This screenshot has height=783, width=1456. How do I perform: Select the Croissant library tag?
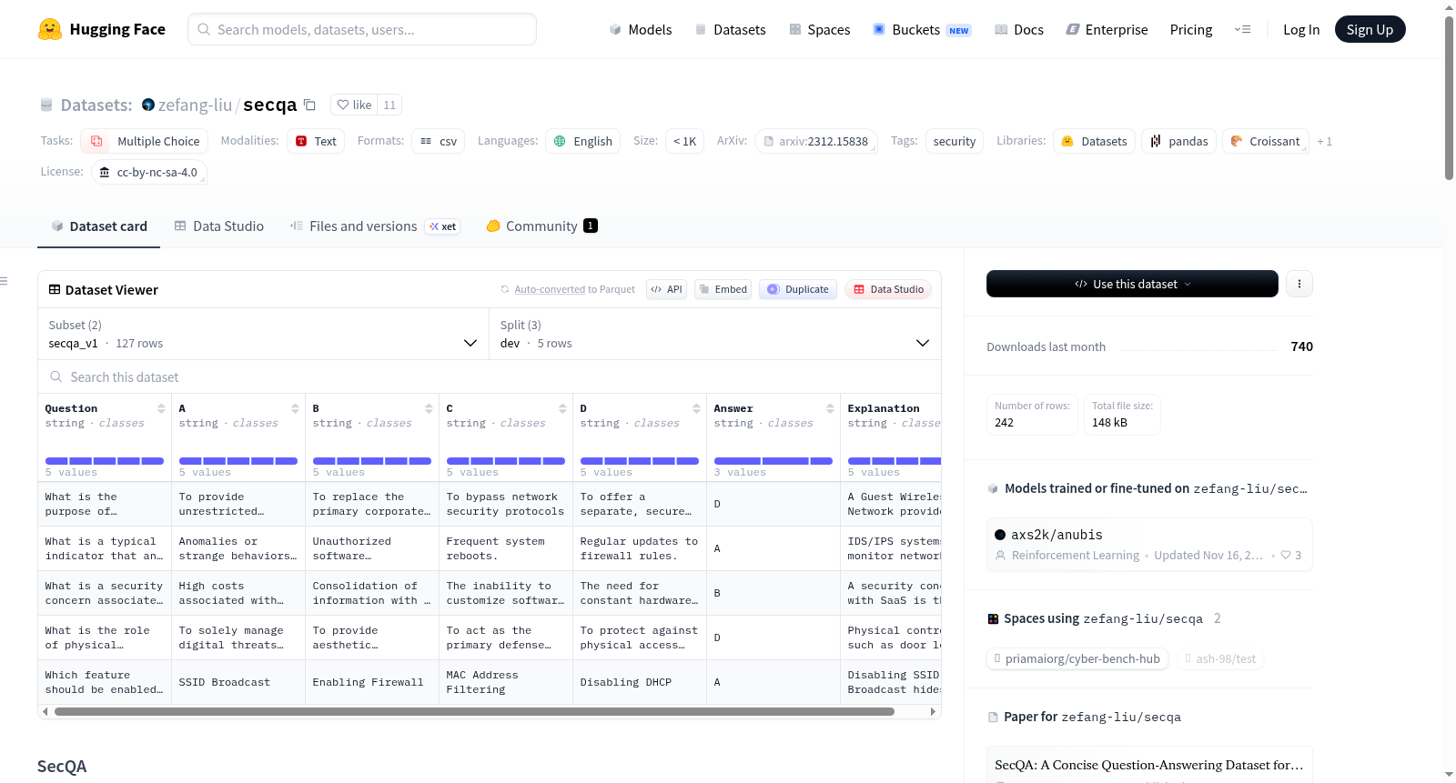pyautogui.click(x=1265, y=141)
